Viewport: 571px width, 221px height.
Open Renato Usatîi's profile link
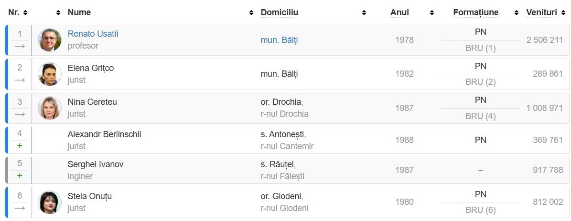pos(93,34)
